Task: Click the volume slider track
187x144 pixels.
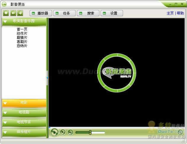Action: tap(90, 132)
